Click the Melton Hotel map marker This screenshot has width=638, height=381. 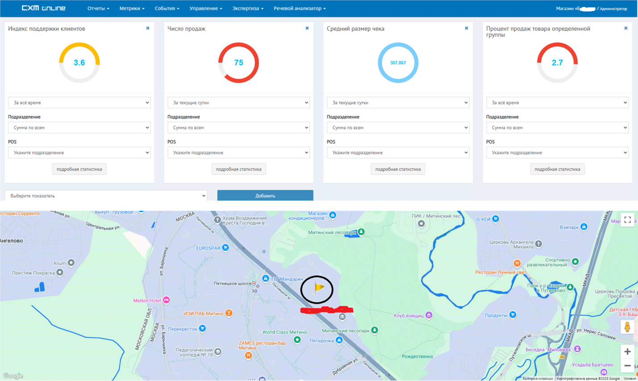click(x=166, y=300)
